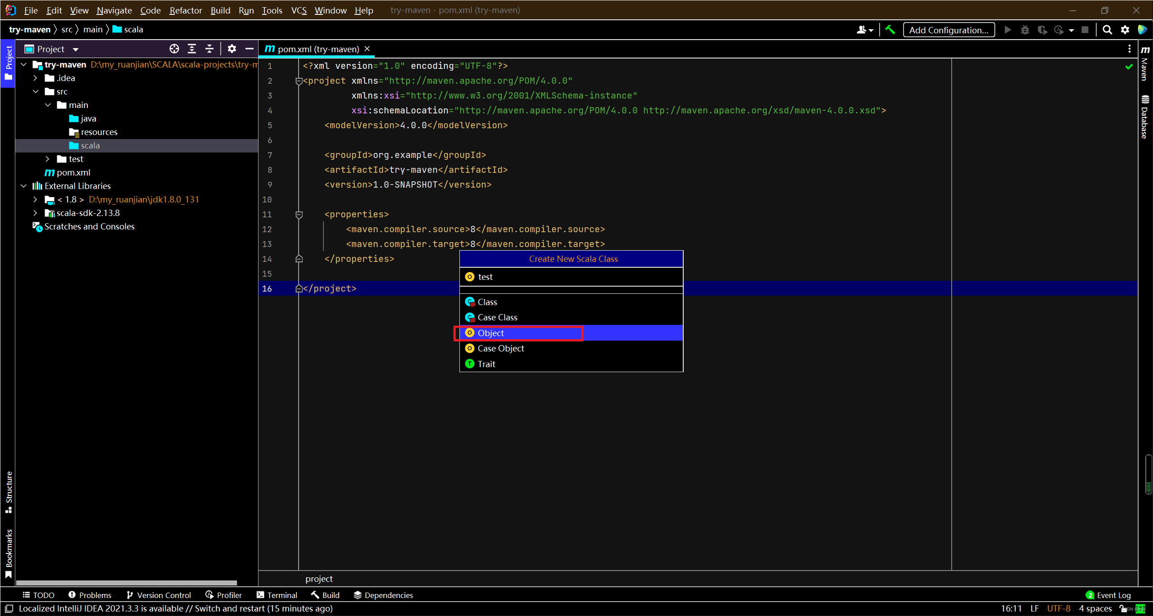This screenshot has height=616, width=1153.
Task: Open Project panel options gear icon
Action: point(232,49)
